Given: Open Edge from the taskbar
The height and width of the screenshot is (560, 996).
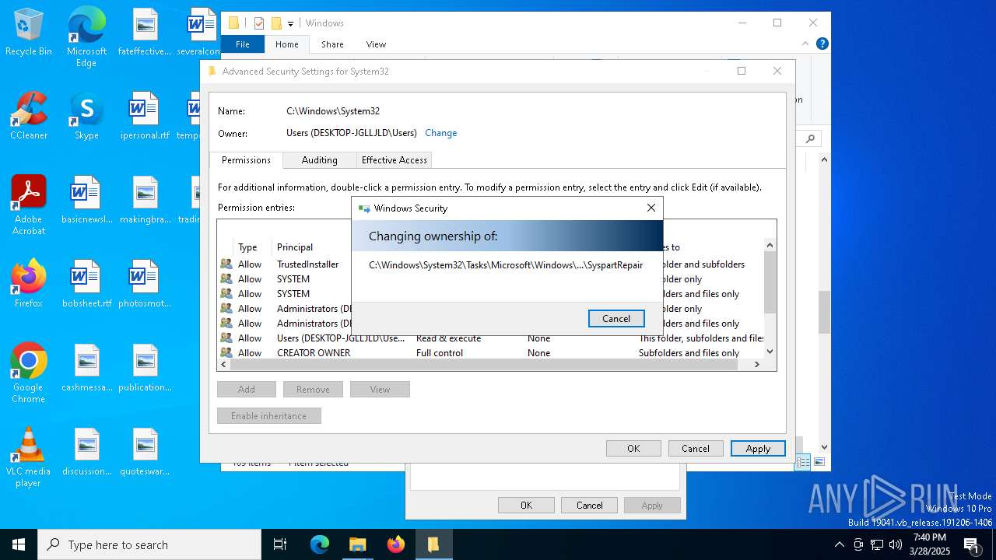Looking at the screenshot, I should click(x=320, y=544).
